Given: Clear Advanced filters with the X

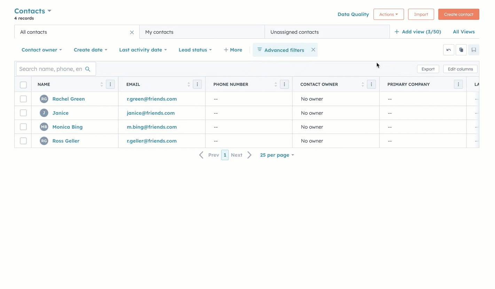Looking at the screenshot, I should pyautogui.click(x=313, y=50).
